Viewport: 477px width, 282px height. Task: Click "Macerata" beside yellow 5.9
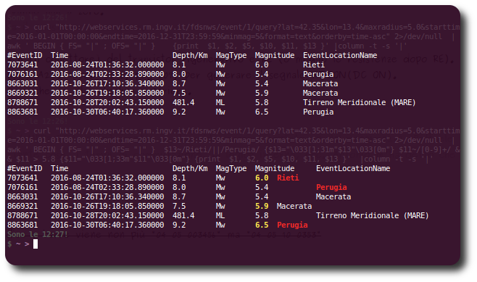(294, 207)
